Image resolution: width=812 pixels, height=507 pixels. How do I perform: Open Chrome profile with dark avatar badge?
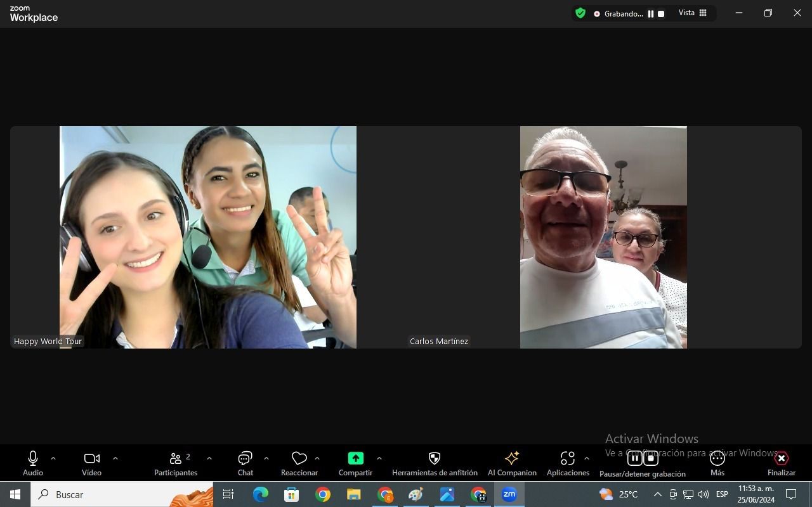click(478, 494)
